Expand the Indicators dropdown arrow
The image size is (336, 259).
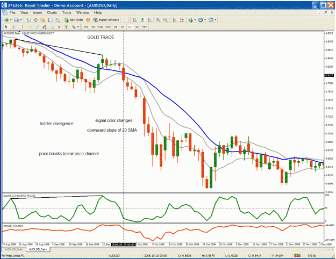pyautogui.click(x=195, y=20)
